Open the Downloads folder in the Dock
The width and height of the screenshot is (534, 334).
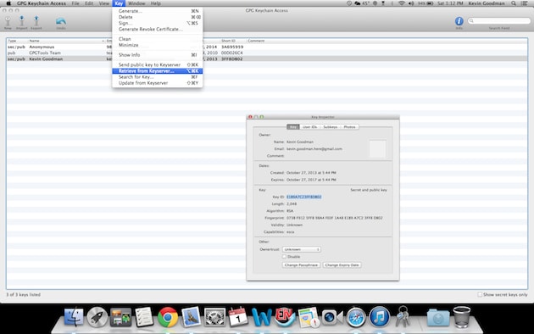(437, 317)
